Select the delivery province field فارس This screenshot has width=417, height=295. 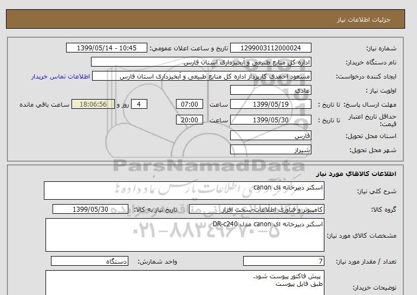pyautogui.click(x=270, y=135)
